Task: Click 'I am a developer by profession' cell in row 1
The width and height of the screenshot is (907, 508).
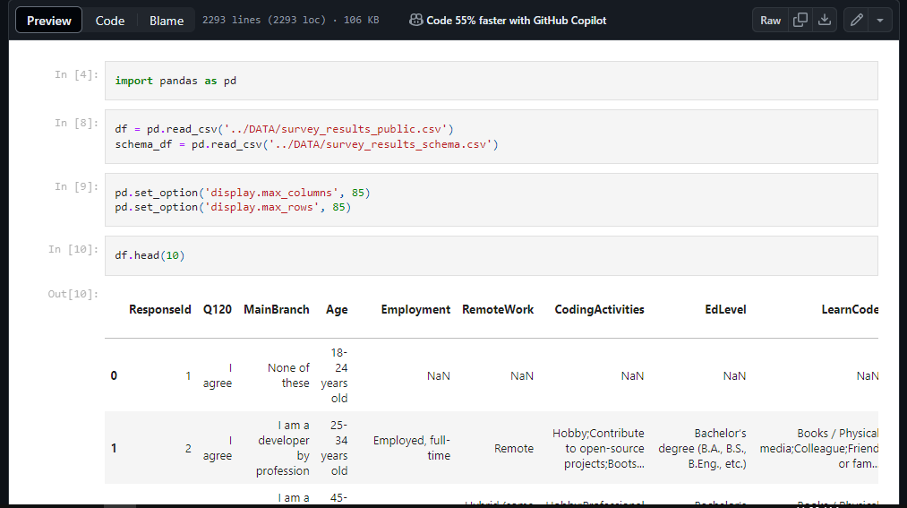Action: pyautogui.click(x=282, y=448)
